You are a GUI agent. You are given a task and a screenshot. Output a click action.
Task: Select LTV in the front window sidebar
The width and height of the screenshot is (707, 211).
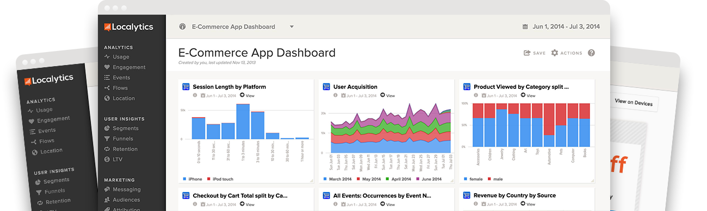click(114, 159)
